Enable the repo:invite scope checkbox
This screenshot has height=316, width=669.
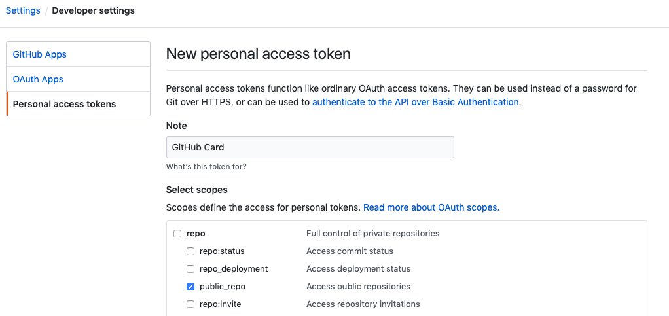190,304
